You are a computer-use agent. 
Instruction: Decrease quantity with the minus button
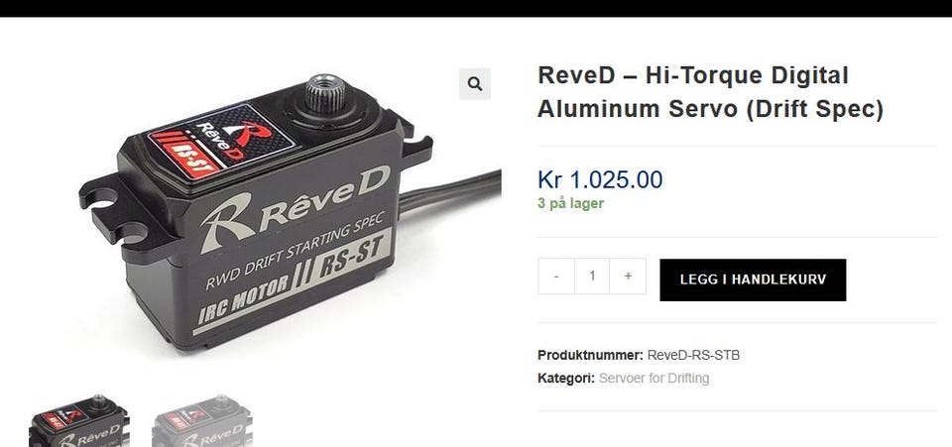556,276
